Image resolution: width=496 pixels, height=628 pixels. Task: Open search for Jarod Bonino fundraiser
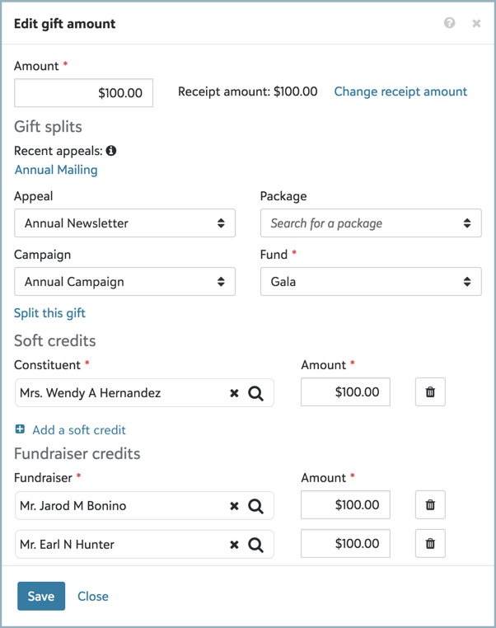pos(256,506)
